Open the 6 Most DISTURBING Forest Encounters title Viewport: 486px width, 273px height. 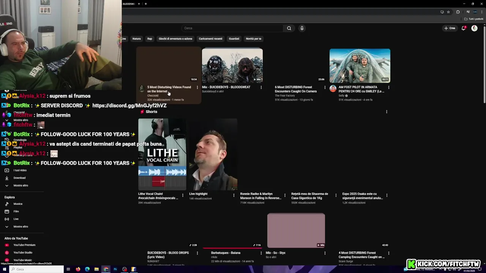[296, 89]
